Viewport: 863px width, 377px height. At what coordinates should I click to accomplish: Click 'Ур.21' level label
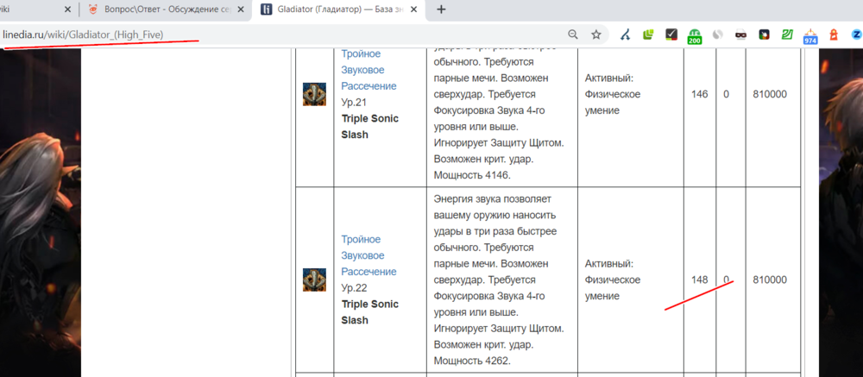(x=354, y=103)
